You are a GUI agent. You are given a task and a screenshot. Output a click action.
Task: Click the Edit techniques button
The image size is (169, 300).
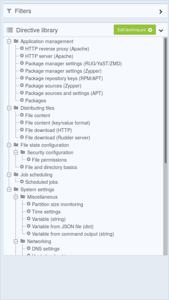pyautogui.click(x=135, y=30)
